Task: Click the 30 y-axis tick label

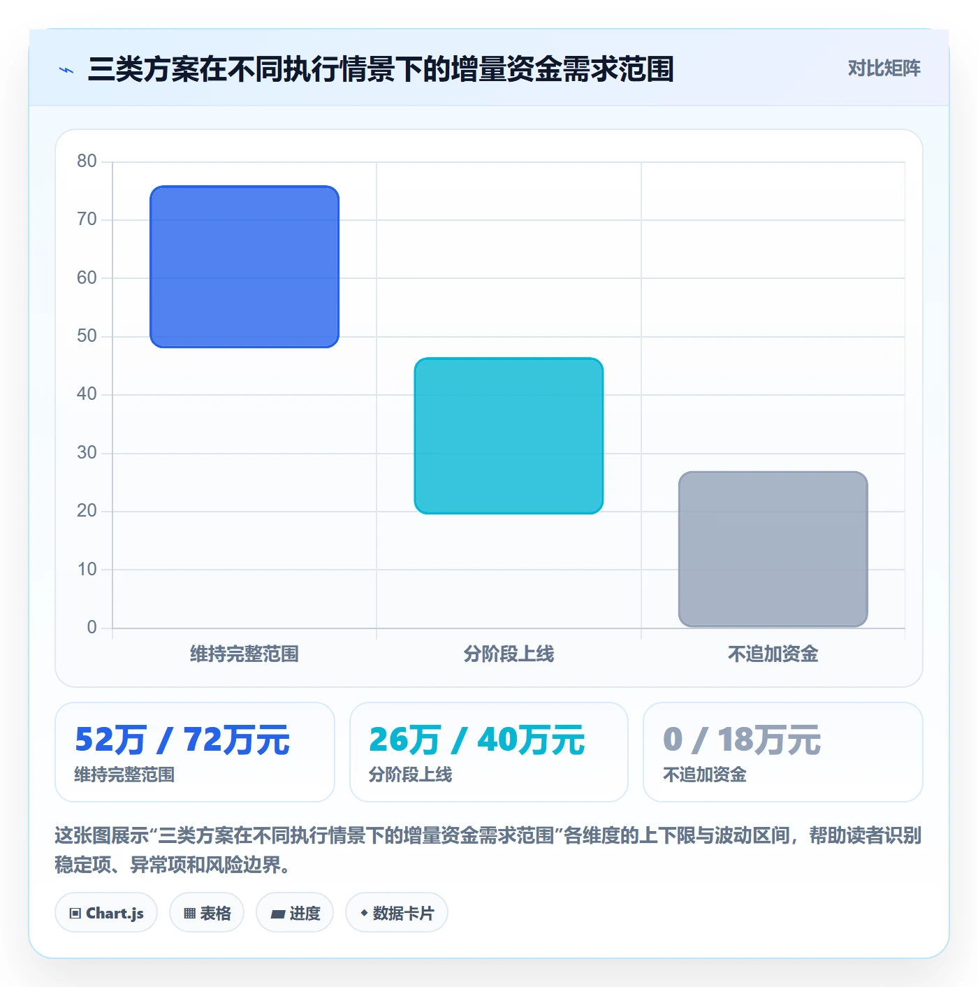Action: (x=87, y=452)
